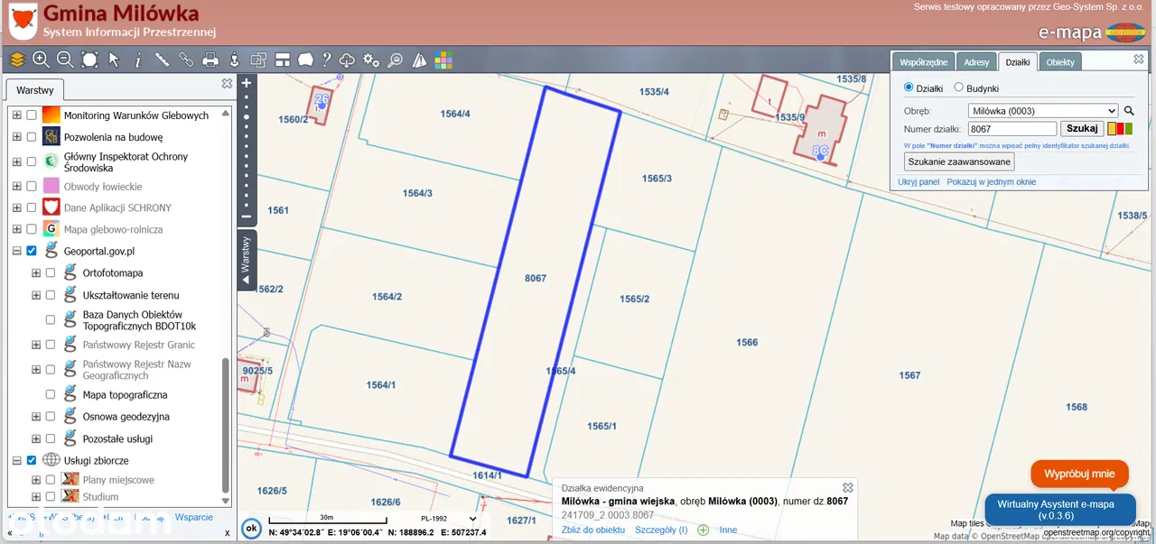
Task: Uncheck the Geoportal.gov.pl layer checkbox
Action: tap(33, 251)
